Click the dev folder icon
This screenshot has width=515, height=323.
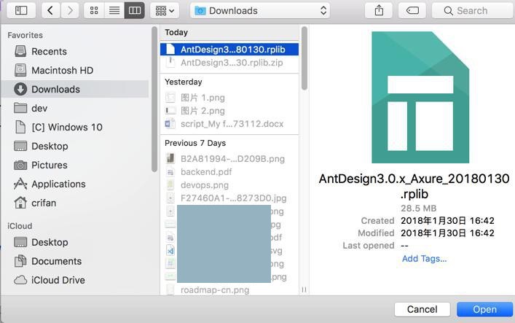coord(20,108)
